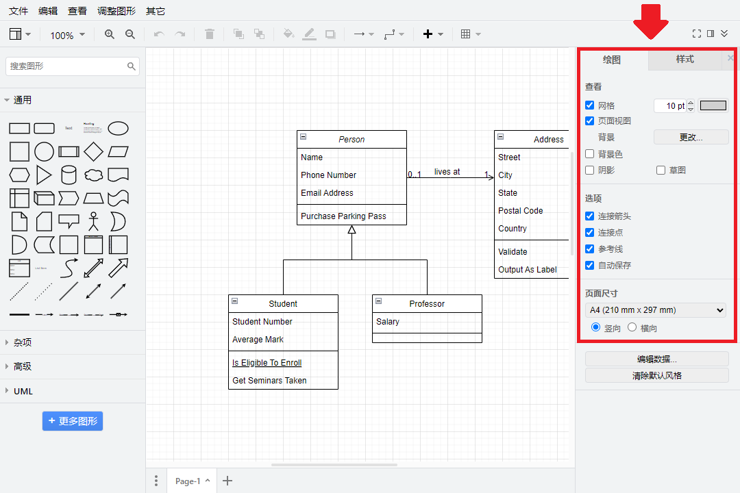This screenshot has height=493, width=740.
Task: Open the 100% zoom level dropdown
Action: (67, 35)
